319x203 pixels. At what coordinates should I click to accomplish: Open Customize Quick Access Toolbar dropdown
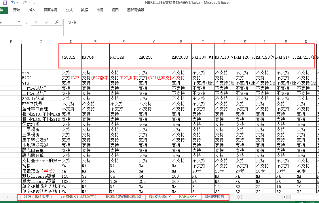[x=35, y=3]
